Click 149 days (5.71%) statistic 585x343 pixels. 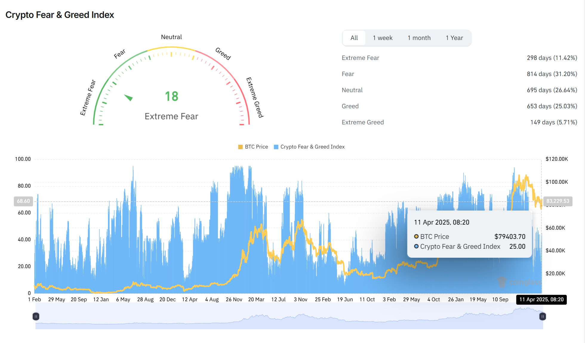click(x=554, y=122)
